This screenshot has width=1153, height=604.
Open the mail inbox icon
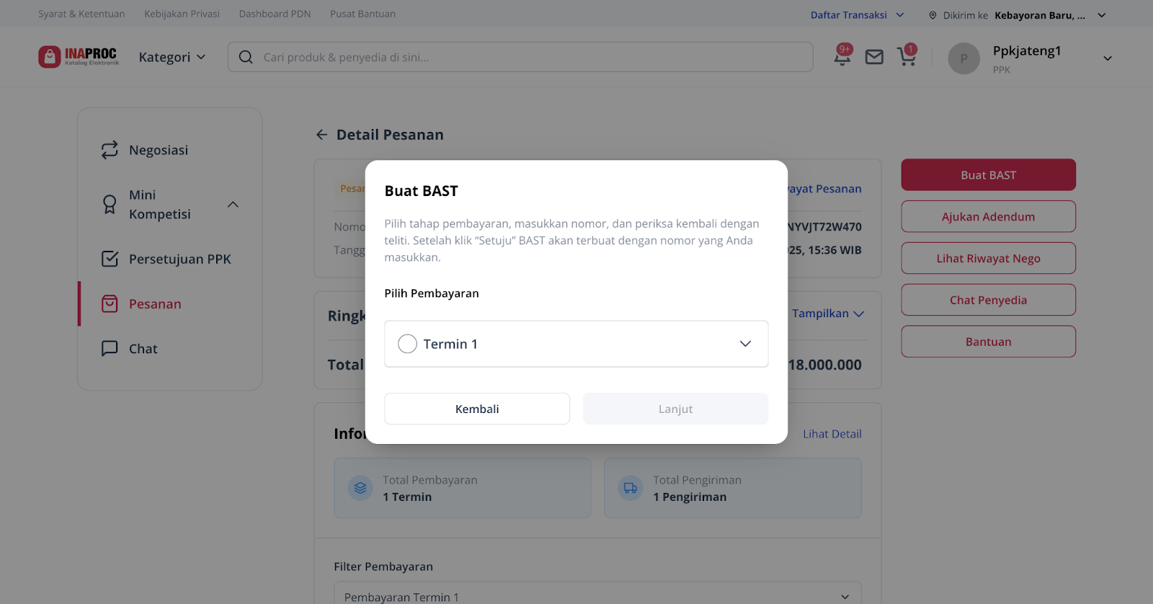874,57
